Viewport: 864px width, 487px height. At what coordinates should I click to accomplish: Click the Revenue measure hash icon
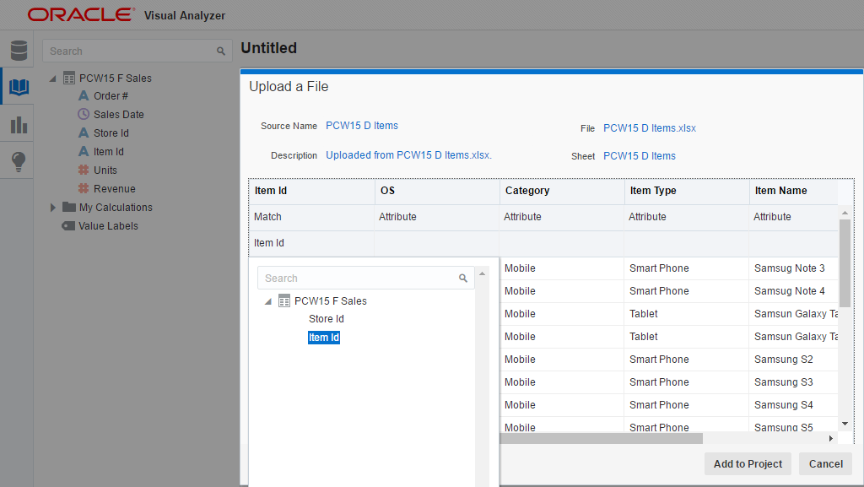coord(84,188)
